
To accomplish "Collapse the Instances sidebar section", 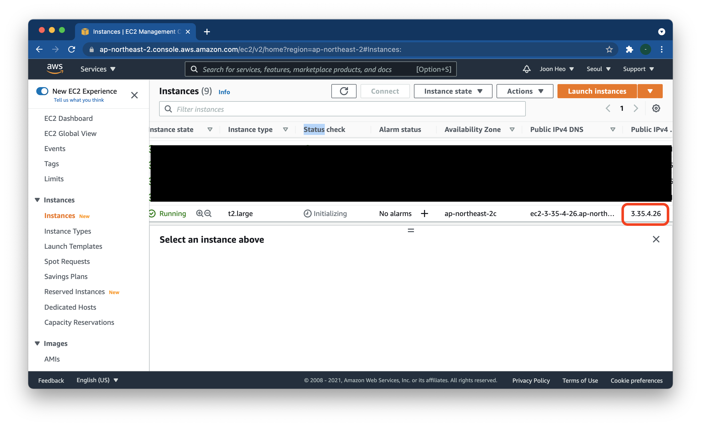I will (x=37, y=200).
